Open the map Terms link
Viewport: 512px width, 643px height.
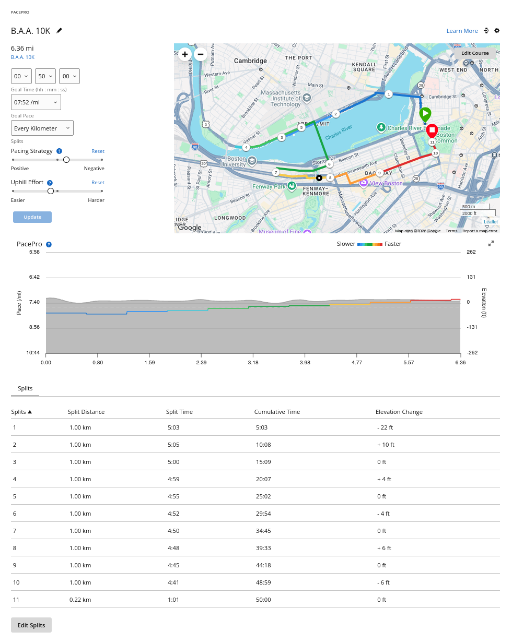point(451,231)
